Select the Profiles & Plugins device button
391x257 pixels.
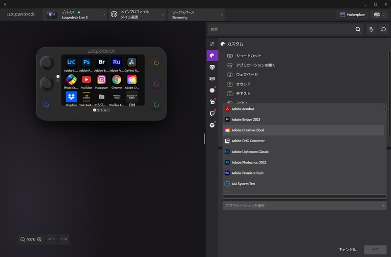116,97
